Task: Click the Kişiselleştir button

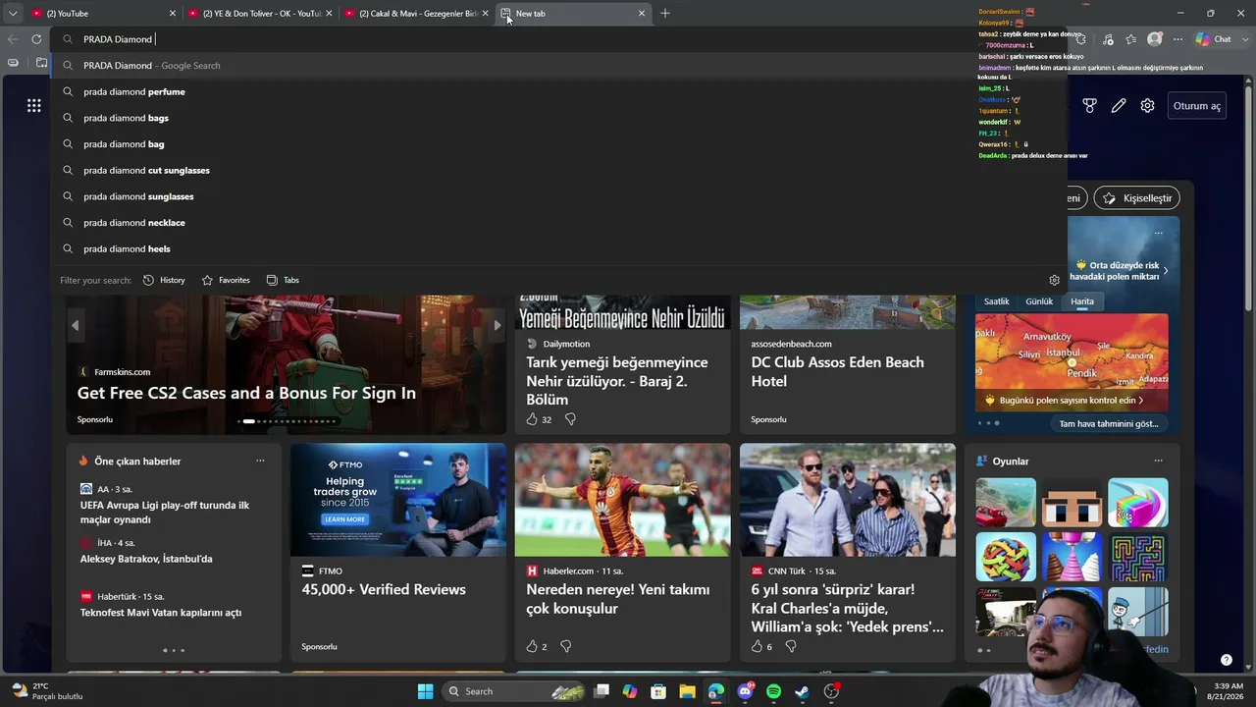Action: point(1136,198)
